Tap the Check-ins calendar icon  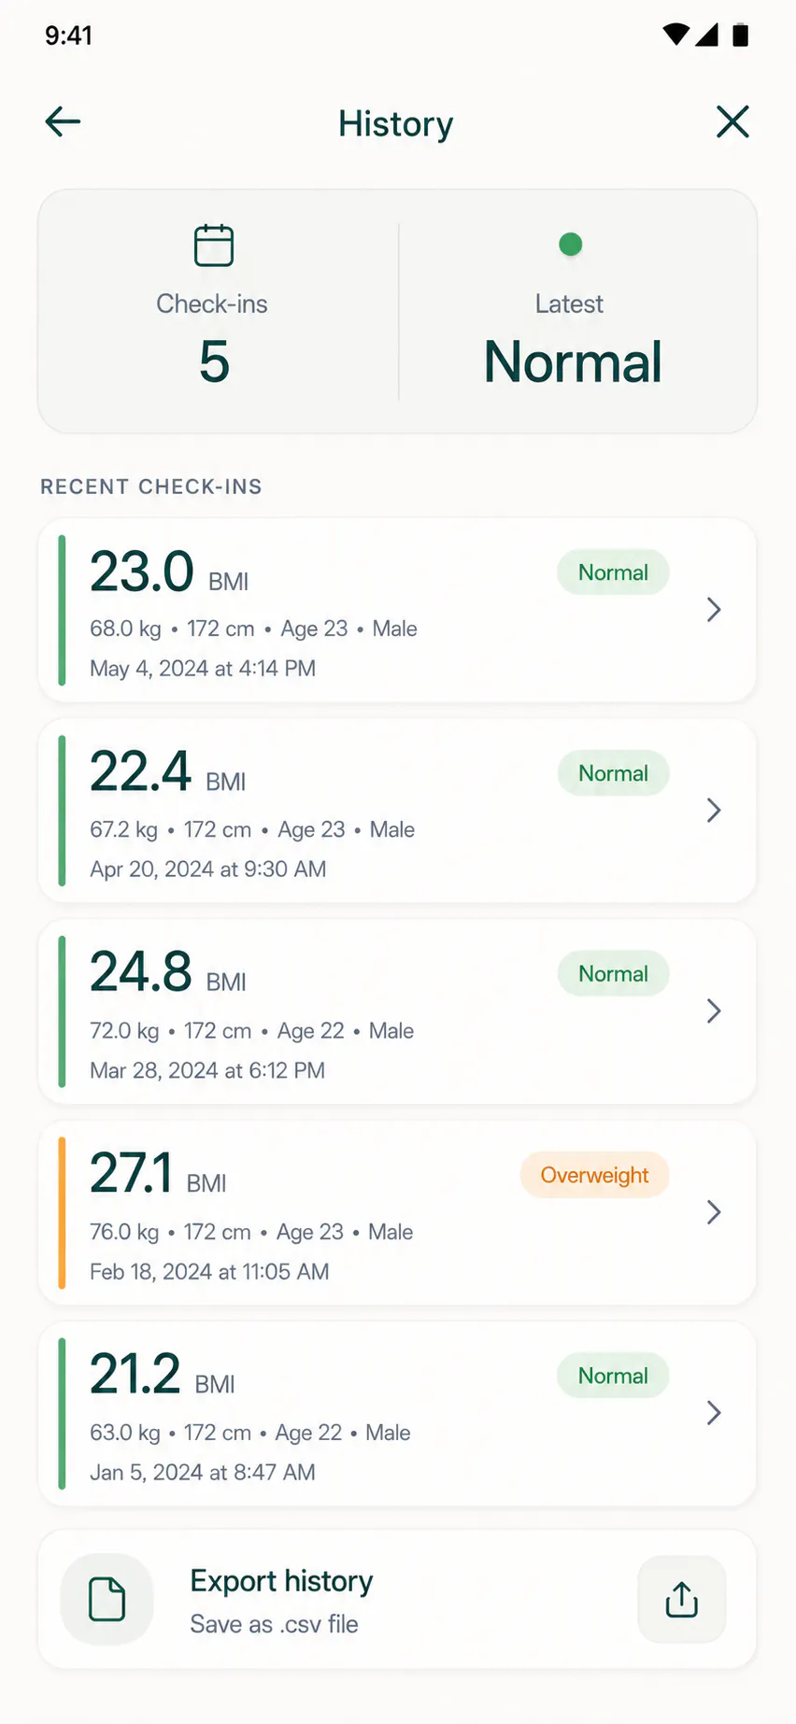click(x=213, y=246)
